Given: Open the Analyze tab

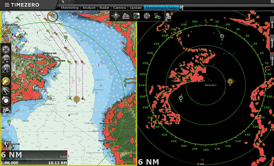Looking at the screenshot, I should tap(89, 8).
